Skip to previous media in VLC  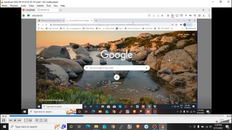coord(11,120)
